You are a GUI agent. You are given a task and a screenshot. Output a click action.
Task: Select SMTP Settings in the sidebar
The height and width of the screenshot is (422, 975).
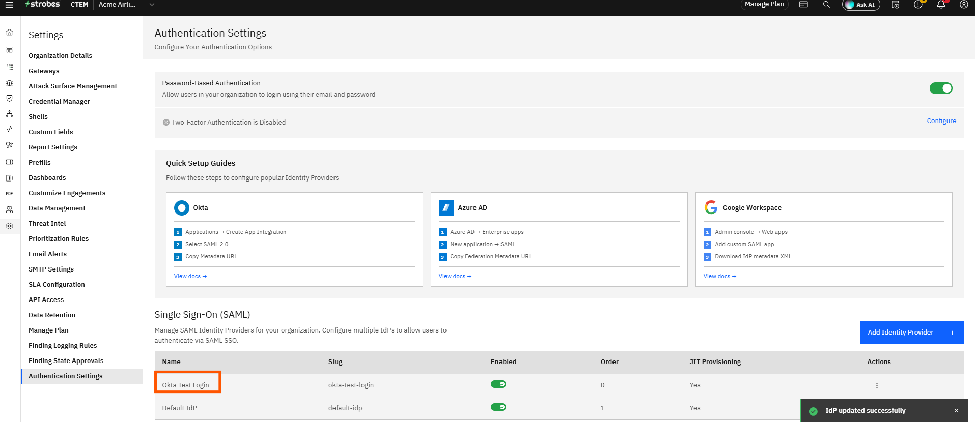point(51,269)
